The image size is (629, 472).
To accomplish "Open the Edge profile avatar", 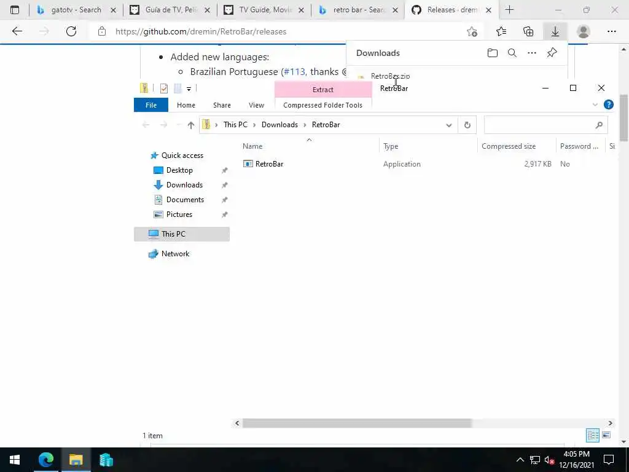I will pyautogui.click(x=584, y=31).
